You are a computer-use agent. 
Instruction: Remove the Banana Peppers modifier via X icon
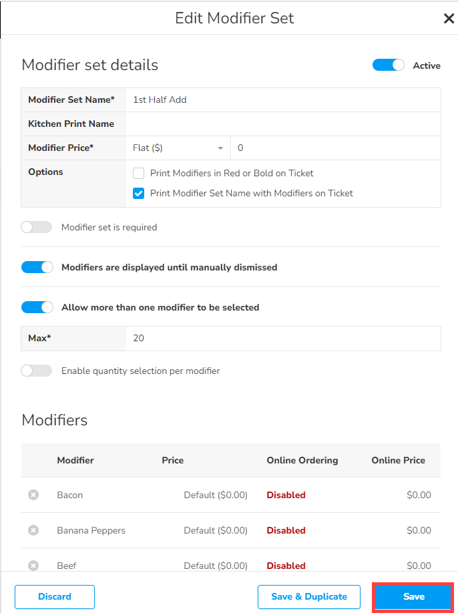(33, 530)
